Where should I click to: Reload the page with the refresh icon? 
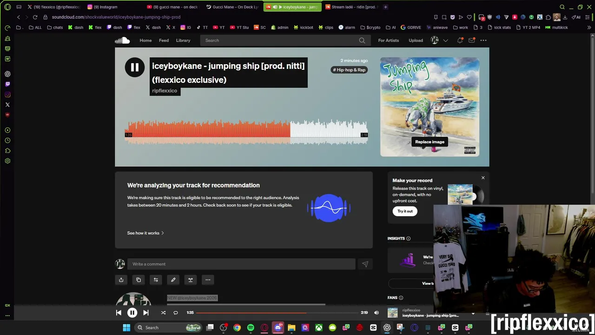pyautogui.click(x=35, y=17)
